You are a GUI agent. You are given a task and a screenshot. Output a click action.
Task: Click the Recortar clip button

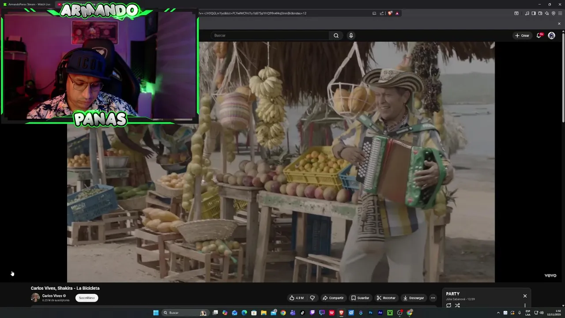point(386,298)
